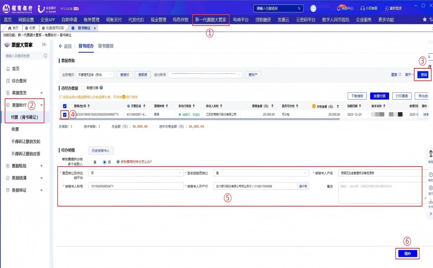
Task: Click the 返回 back arrow
Action: (61, 46)
